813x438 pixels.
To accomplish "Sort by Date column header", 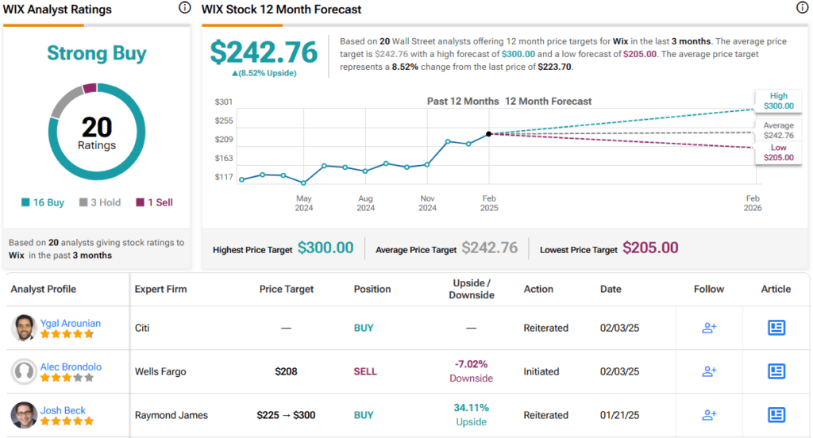I will (x=611, y=290).
